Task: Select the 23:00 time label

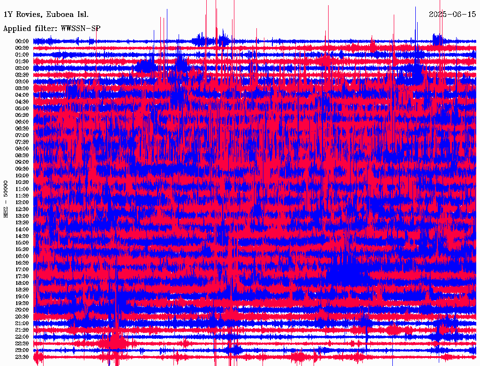Action: [22, 351]
